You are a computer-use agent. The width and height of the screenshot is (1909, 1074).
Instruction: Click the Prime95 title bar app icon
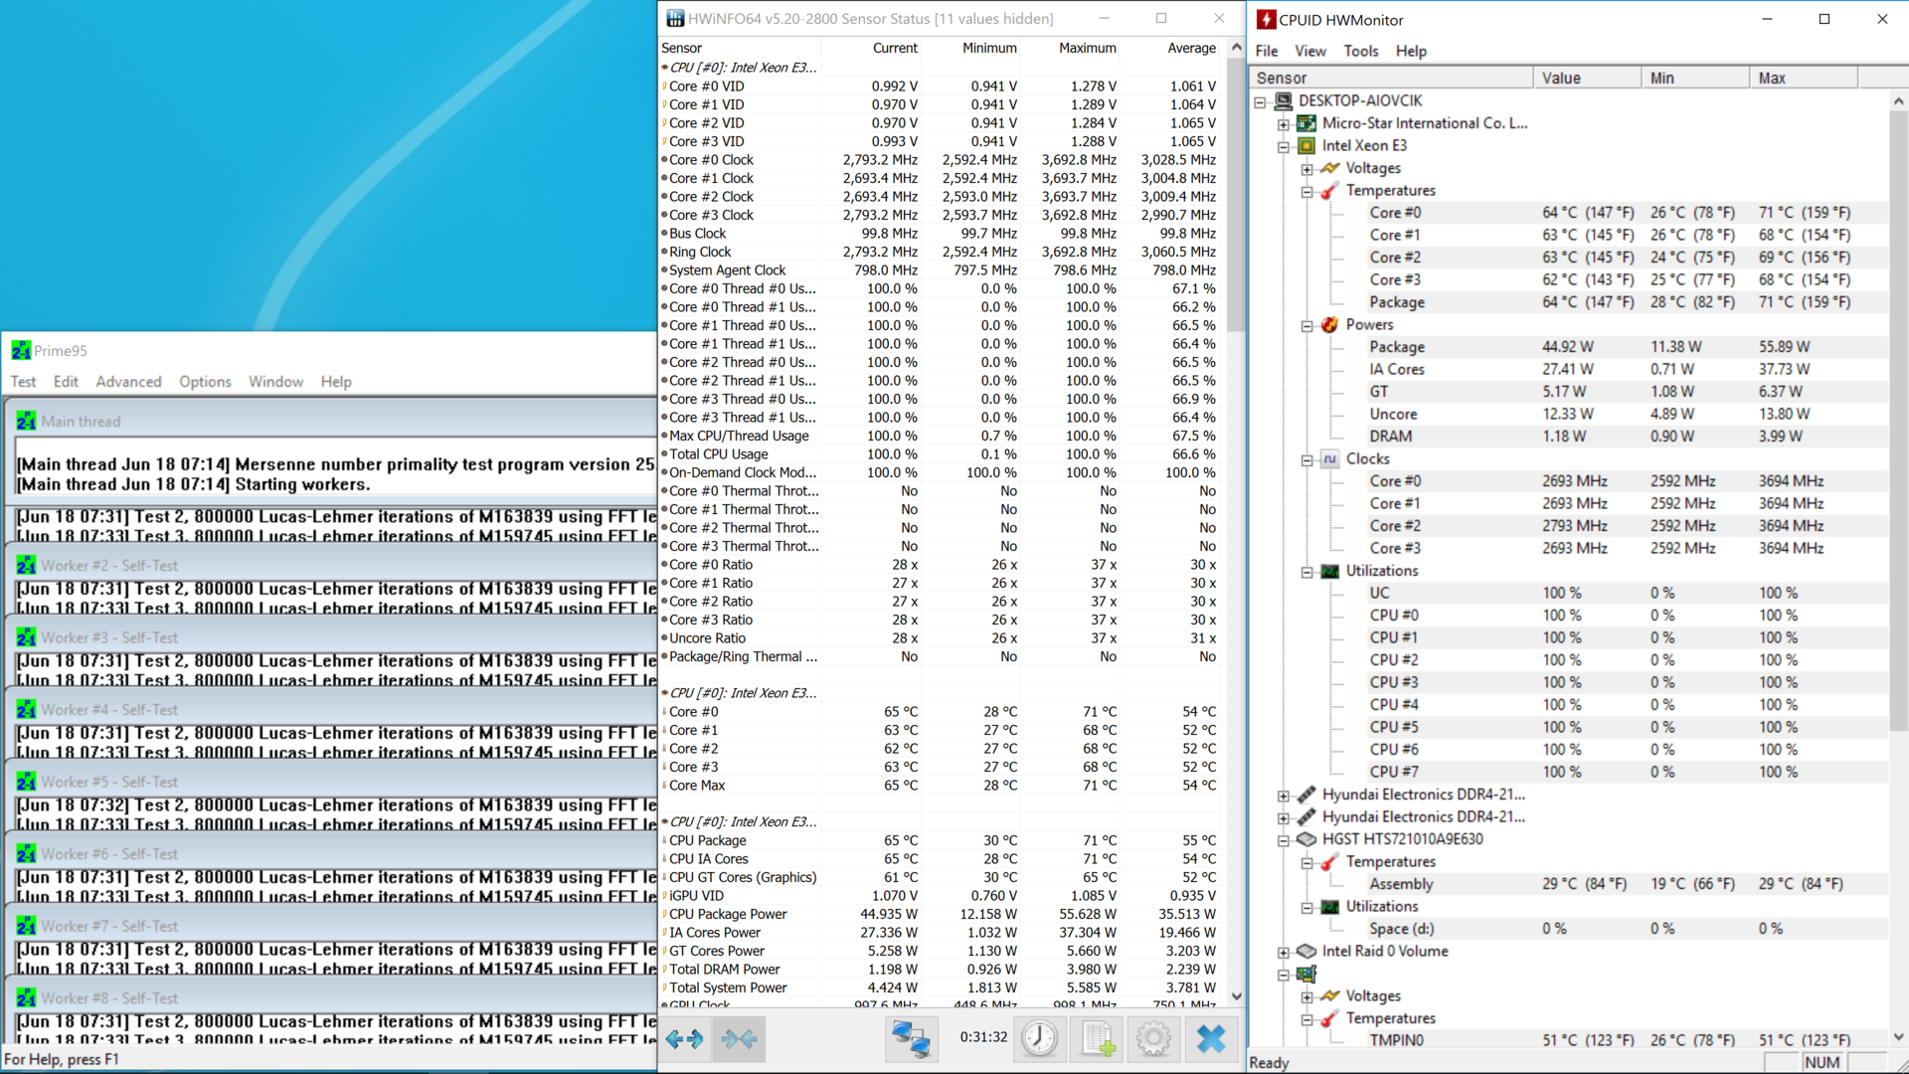(x=21, y=350)
